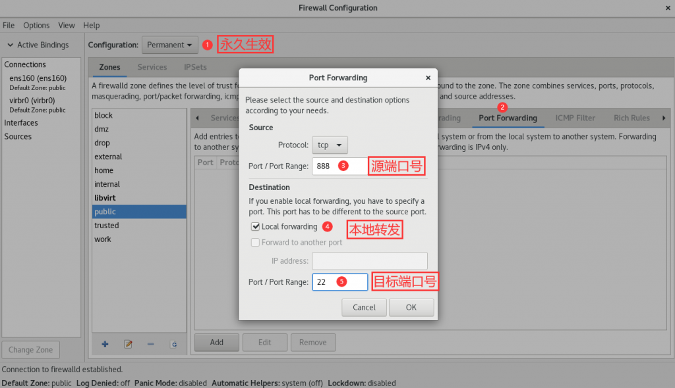Close the Port Forwarding dialog

tap(428, 78)
